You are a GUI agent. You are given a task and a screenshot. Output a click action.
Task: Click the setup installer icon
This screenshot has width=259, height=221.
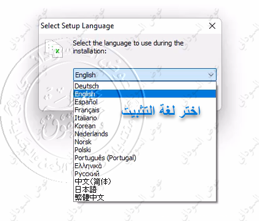(54, 48)
